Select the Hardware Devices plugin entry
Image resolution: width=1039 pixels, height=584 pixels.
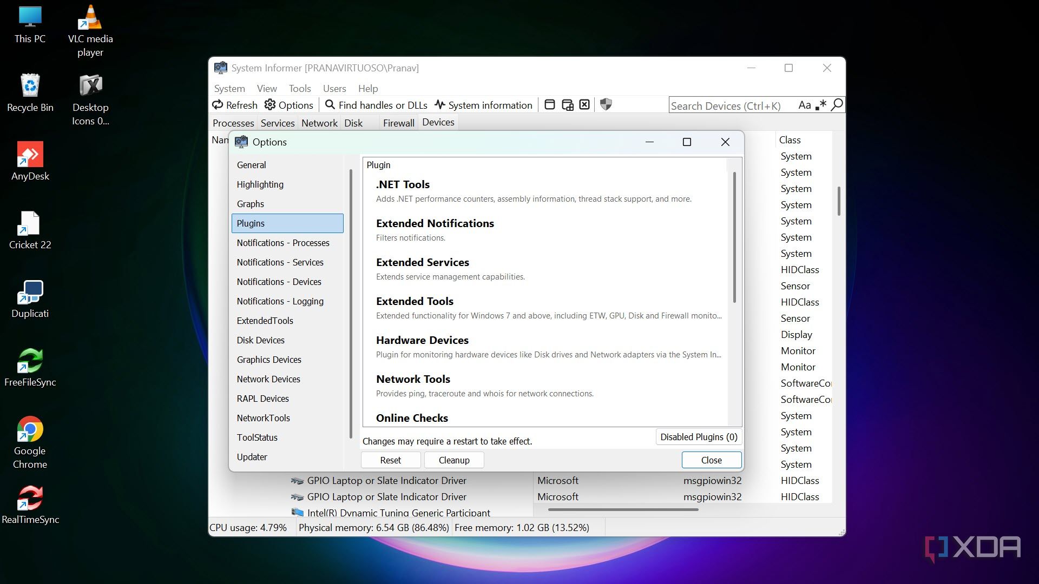(x=545, y=347)
